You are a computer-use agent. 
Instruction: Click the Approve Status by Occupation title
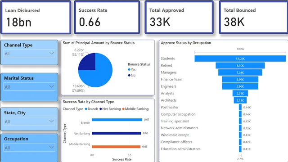(x=186, y=43)
